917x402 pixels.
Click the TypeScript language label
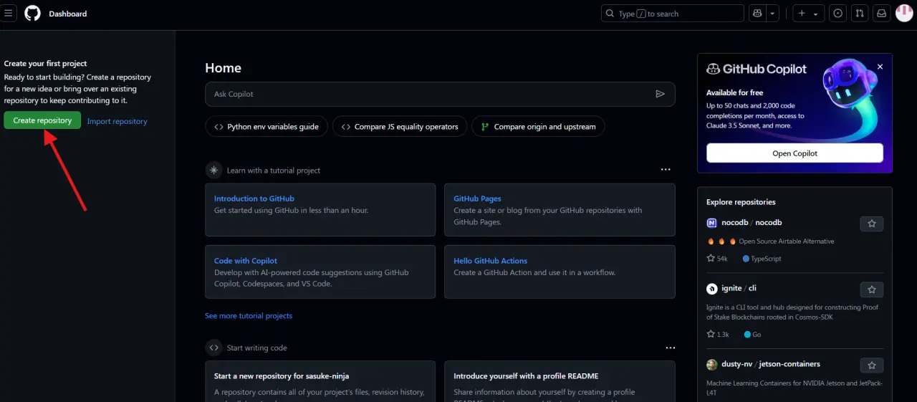coord(762,259)
